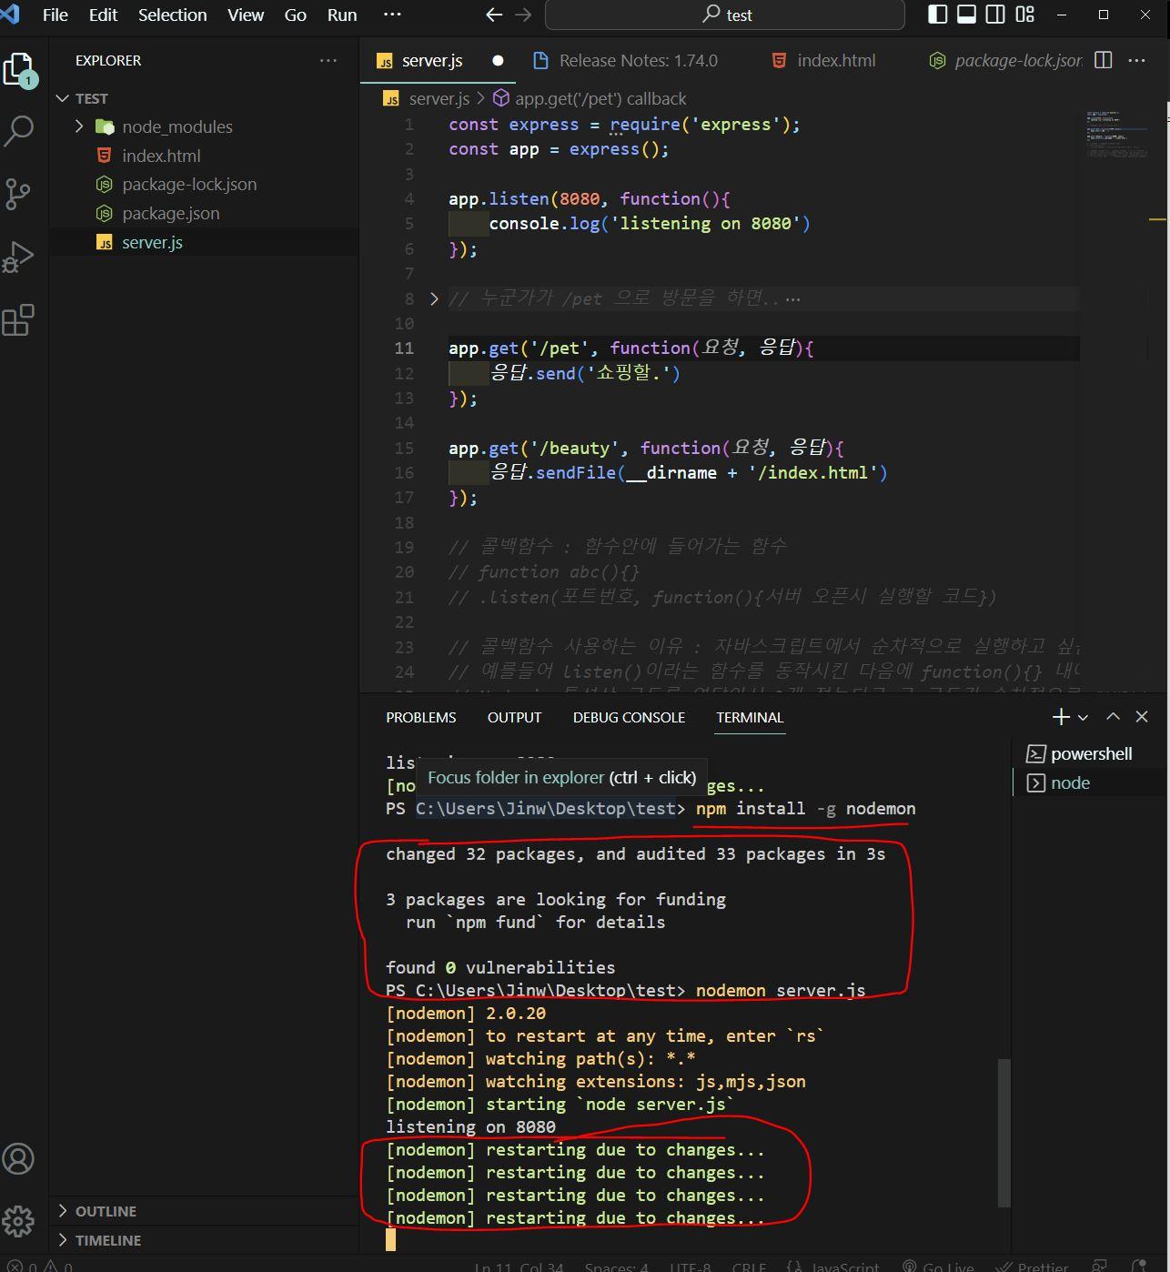Open the Explorer view in the activity bar
1170x1272 pixels.
(19, 69)
